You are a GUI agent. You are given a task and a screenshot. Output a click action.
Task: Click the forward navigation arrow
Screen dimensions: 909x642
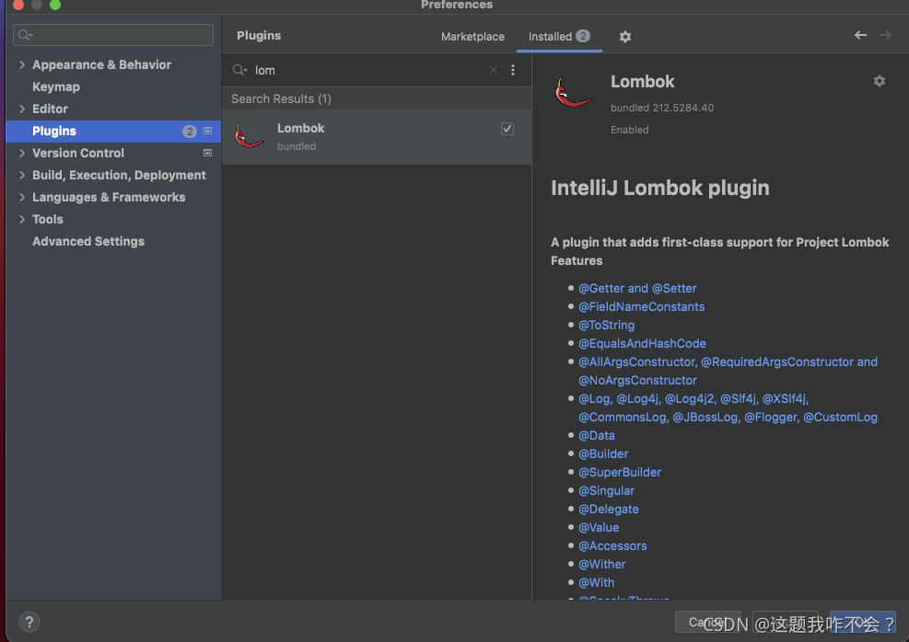click(x=885, y=35)
